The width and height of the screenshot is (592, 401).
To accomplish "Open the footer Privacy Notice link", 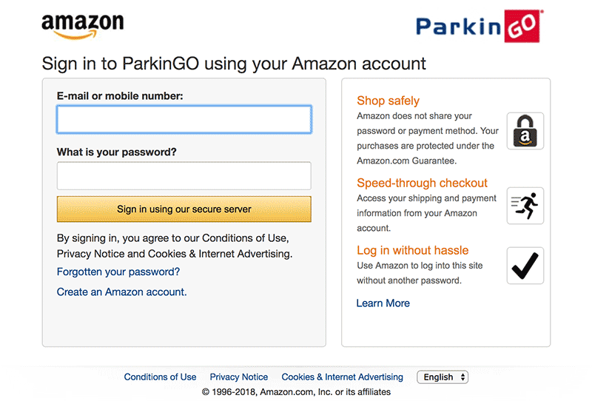I will 239,377.
